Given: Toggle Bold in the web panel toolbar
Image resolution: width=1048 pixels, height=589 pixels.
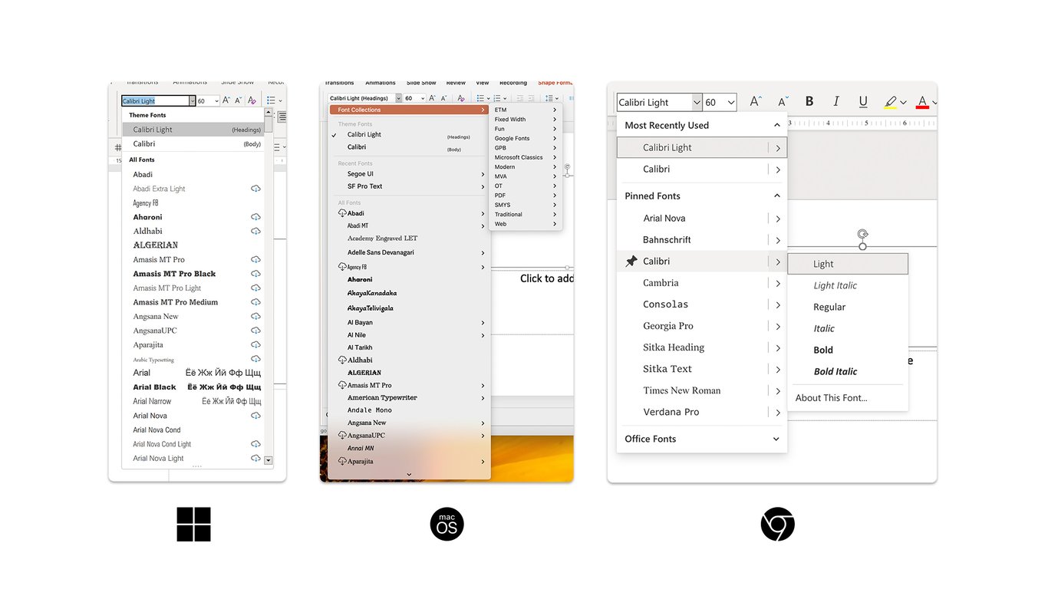Looking at the screenshot, I should 809,101.
